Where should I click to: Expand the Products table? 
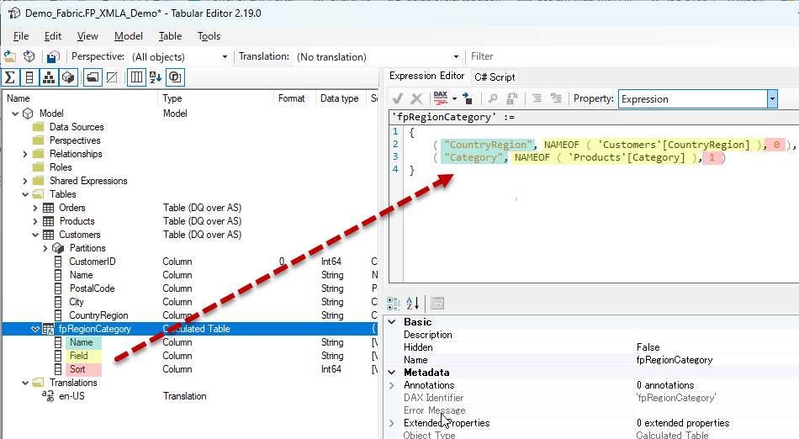[x=35, y=221]
